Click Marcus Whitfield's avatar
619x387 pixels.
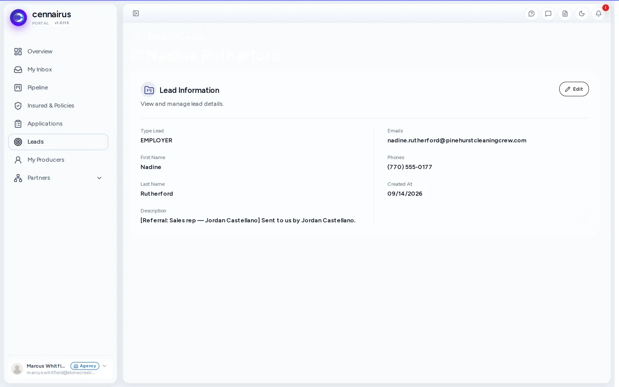tap(17, 369)
